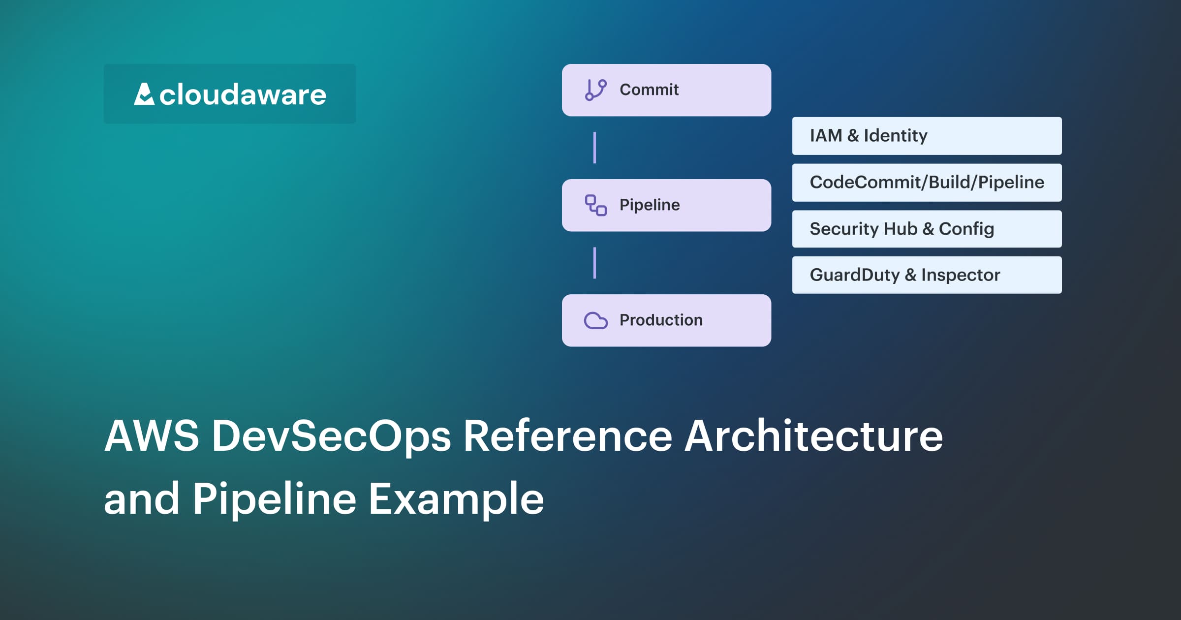Screen dimensions: 1181x620
Task: Click the pipeline nodes icon beside Pipeline
Action: [595, 205]
